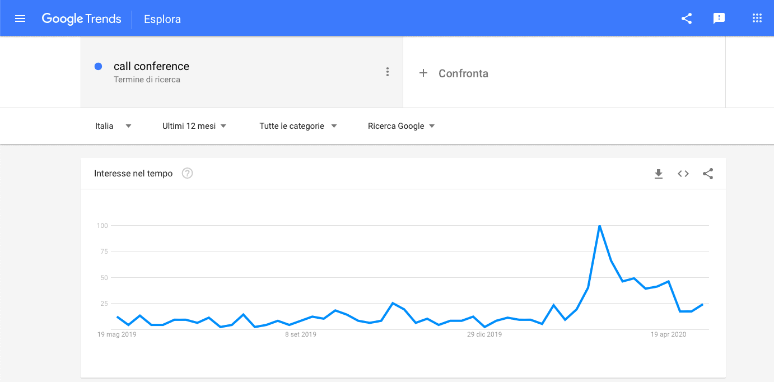Click the blue dot for call conference
Screen dimensions: 774x382
click(x=99, y=66)
